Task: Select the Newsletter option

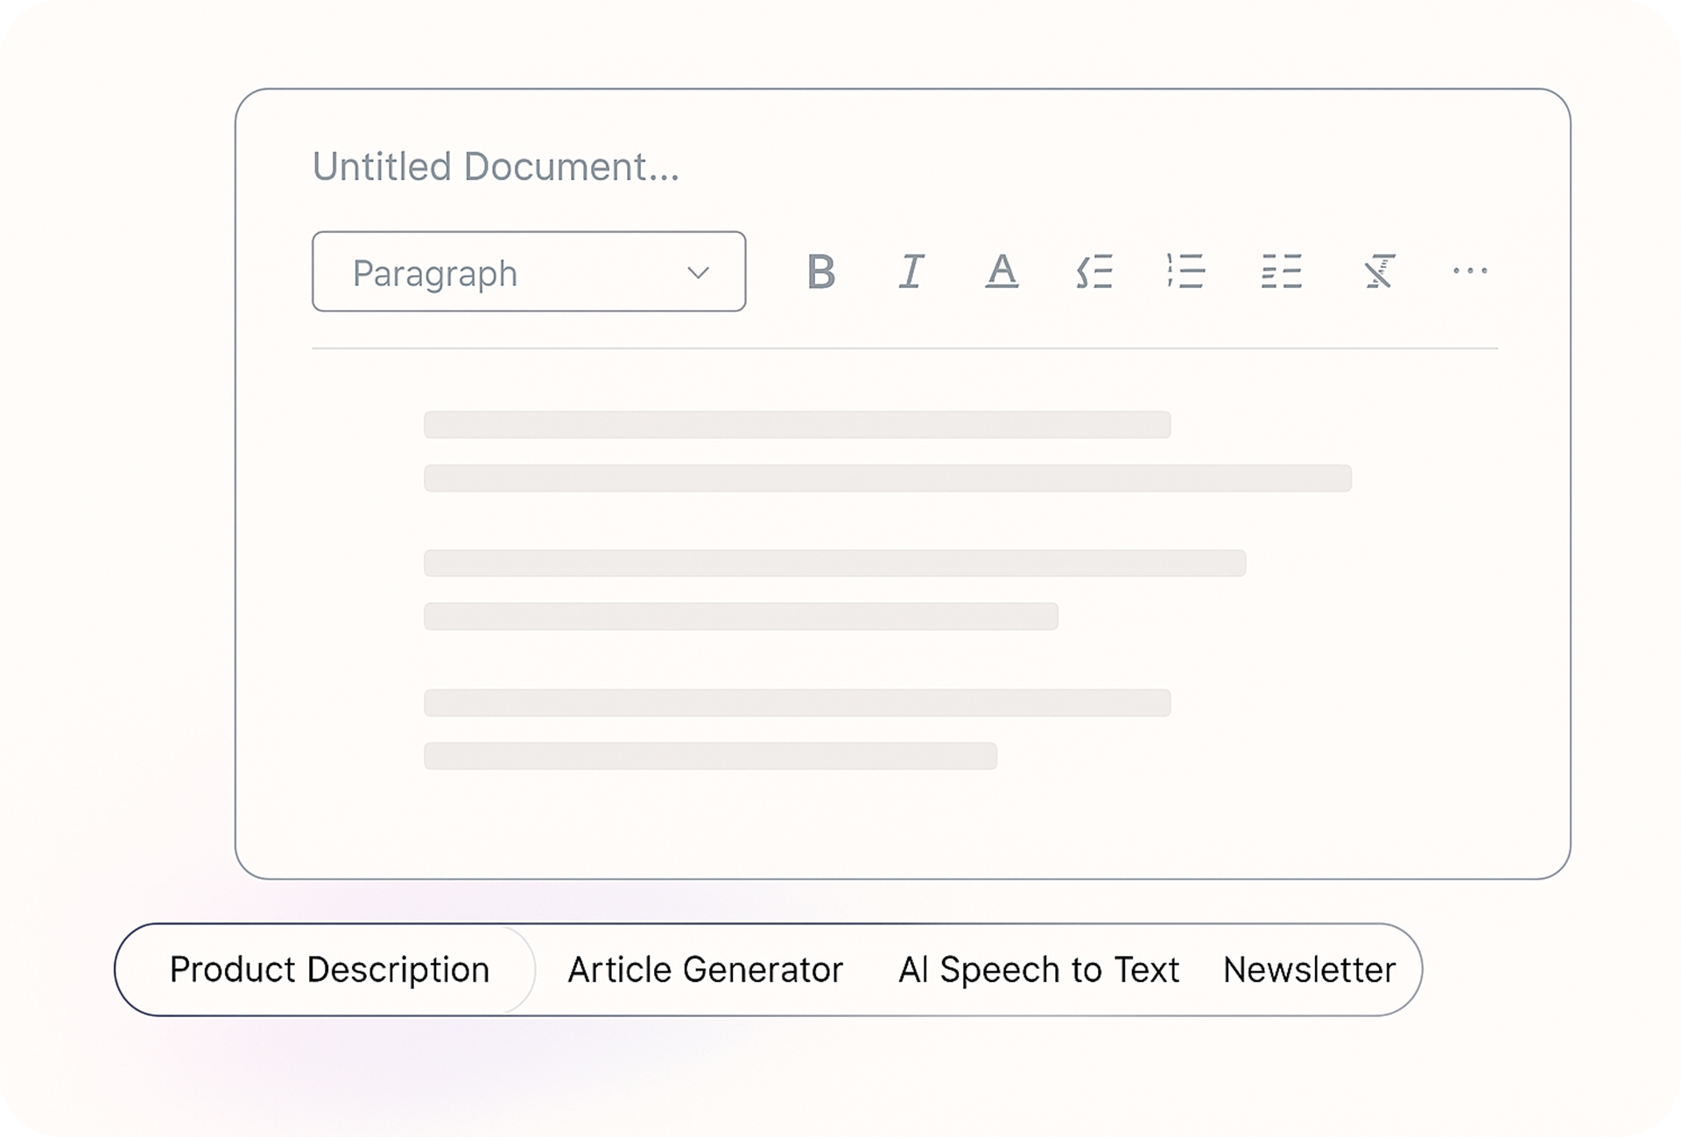Action: click(x=1308, y=969)
